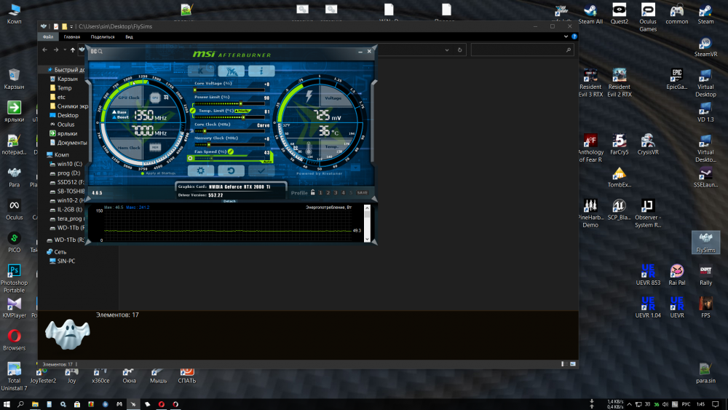Click the monitor graph's vertical scrollbar
728x410 pixels.
pyautogui.click(x=367, y=224)
